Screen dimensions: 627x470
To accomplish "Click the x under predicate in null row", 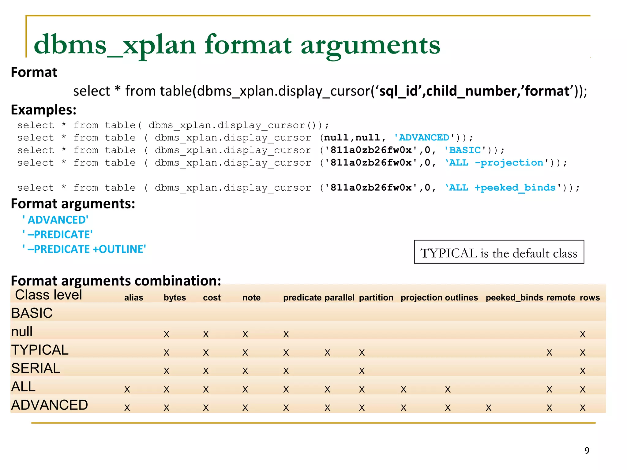I will point(286,334).
